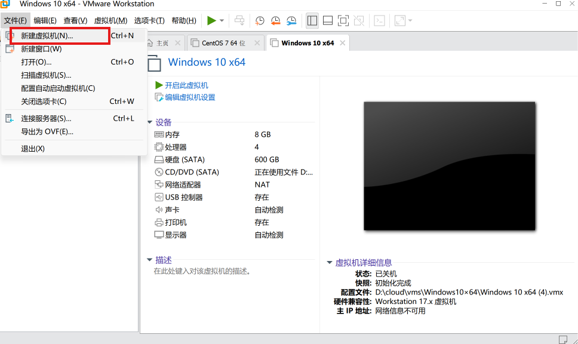Viewport: 578px width, 344px height.
Task: Toggle the thumbnail bar view icon
Action: click(328, 21)
